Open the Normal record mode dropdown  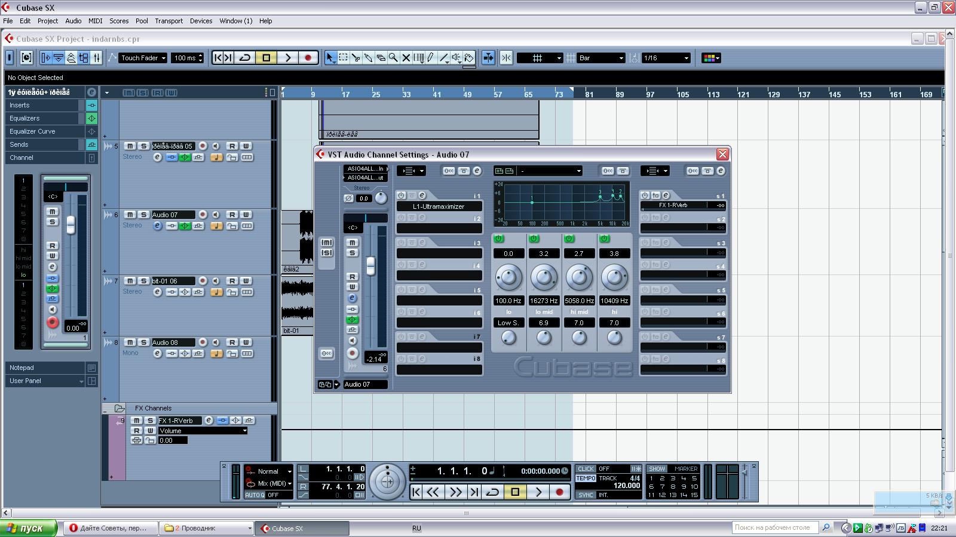[274, 471]
